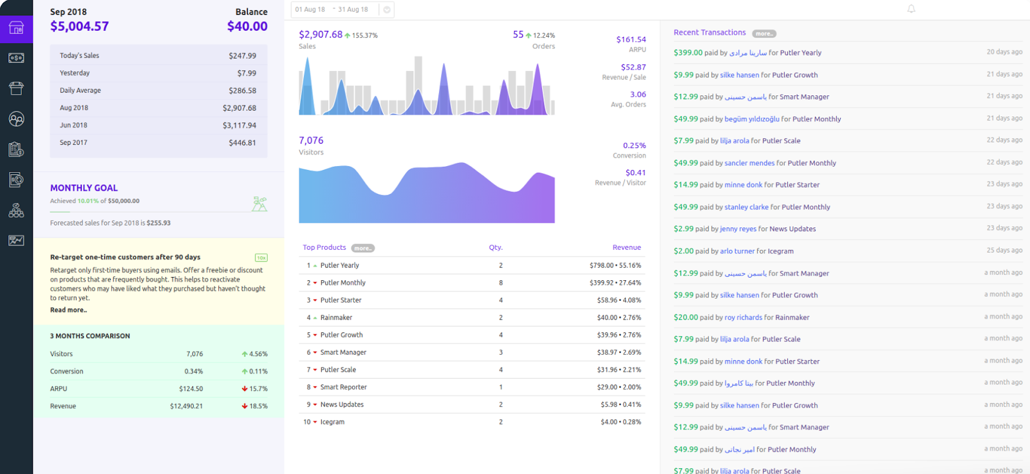Click the Visitors area chart
This screenshot has height=474, width=1030.
coord(427,193)
